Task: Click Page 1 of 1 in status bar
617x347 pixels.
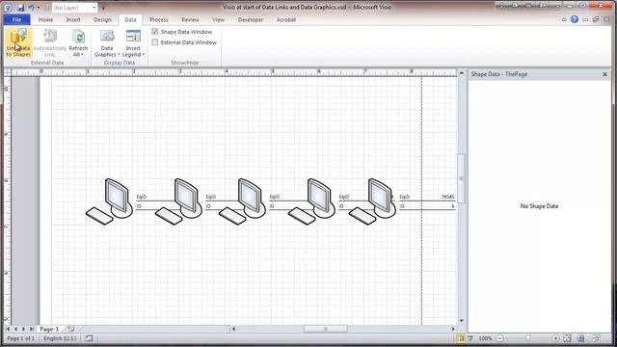Action: pyautogui.click(x=21, y=338)
